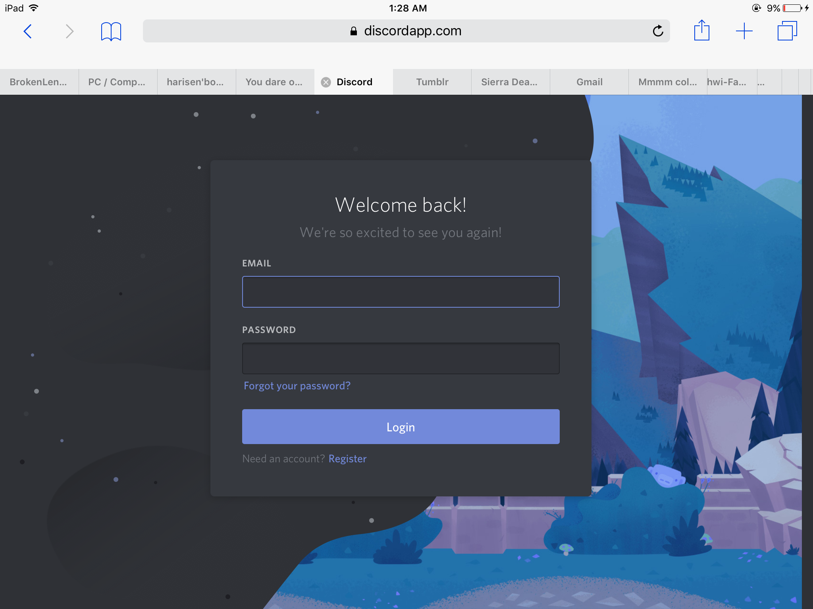Switch to the Tumblr tab
Viewport: 813px width, 609px height.
pyautogui.click(x=432, y=82)
